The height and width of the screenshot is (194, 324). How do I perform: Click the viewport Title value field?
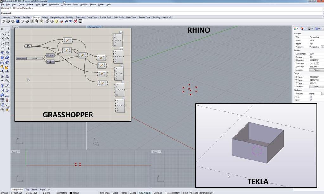[316, 37]
